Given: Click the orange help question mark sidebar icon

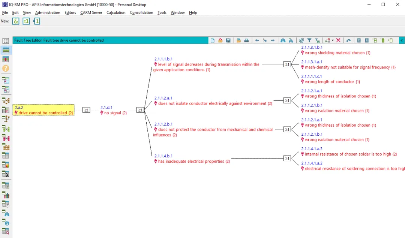Looking at the screenshot, I should coord(6,69).
